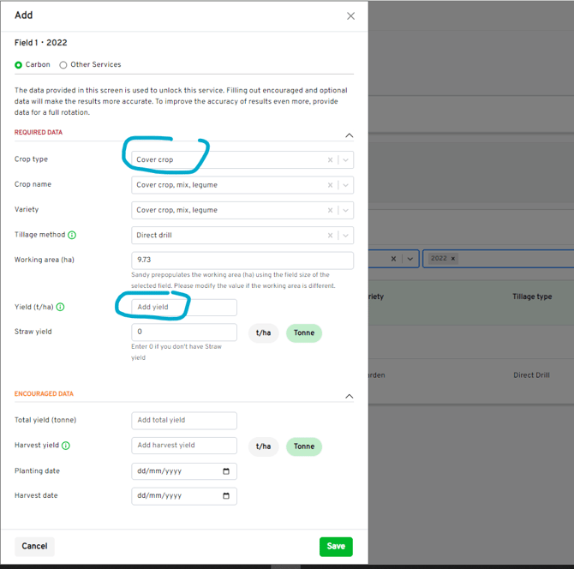Clear the Variety selection

(330, 210)
